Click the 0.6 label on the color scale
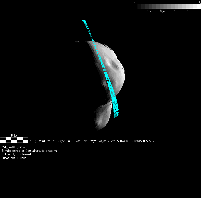This screenshot has width=201, height=198. [176, 11]
